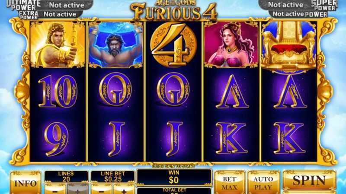Lower the line bet amount

click(102, 190)
